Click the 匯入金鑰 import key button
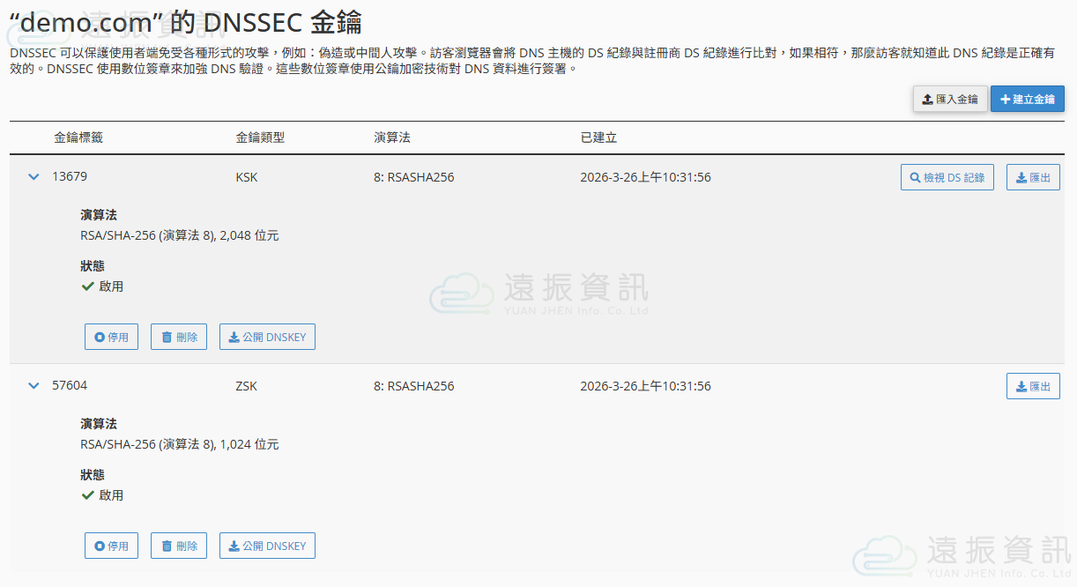The image size is (1077, 587). pos(950,99)
